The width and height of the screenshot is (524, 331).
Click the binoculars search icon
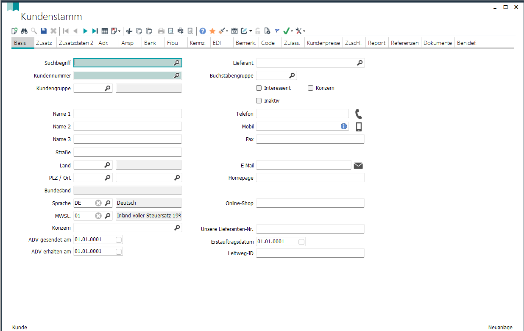pos(24,31)
